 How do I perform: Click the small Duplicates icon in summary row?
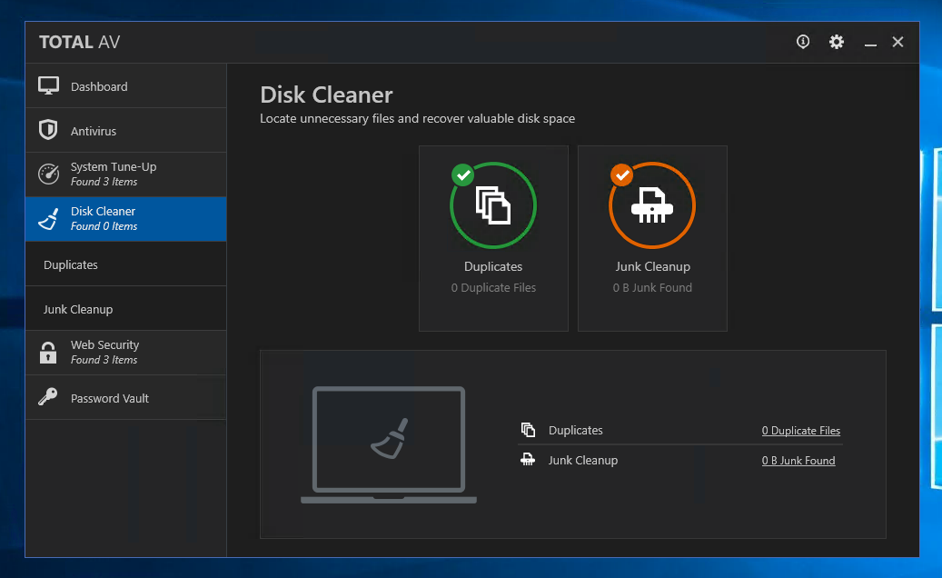pos(528,430)
